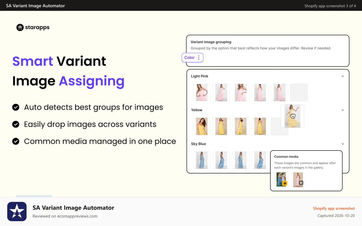Screen dimensions: 362x226
Task: Click 'Common media managed in one place' text
Action: [100, 141]
